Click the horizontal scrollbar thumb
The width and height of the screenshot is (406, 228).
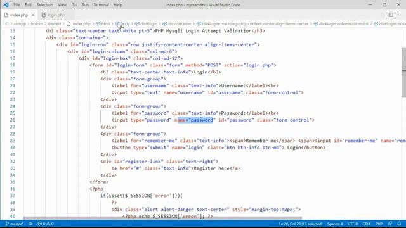pyautogui.click(x=162, y=218)
